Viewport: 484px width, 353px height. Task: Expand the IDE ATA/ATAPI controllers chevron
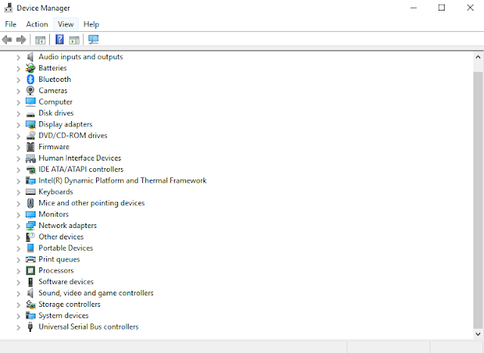[18, 170]
